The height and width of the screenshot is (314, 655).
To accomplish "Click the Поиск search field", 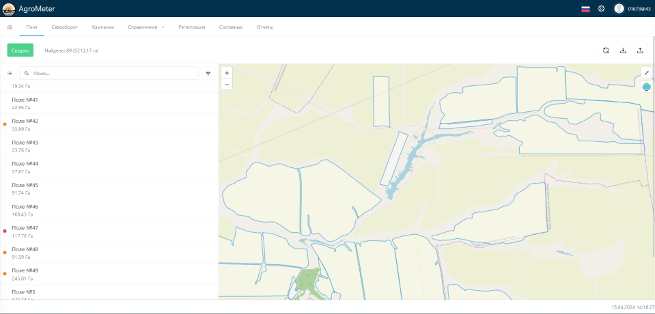I will 109,73.
